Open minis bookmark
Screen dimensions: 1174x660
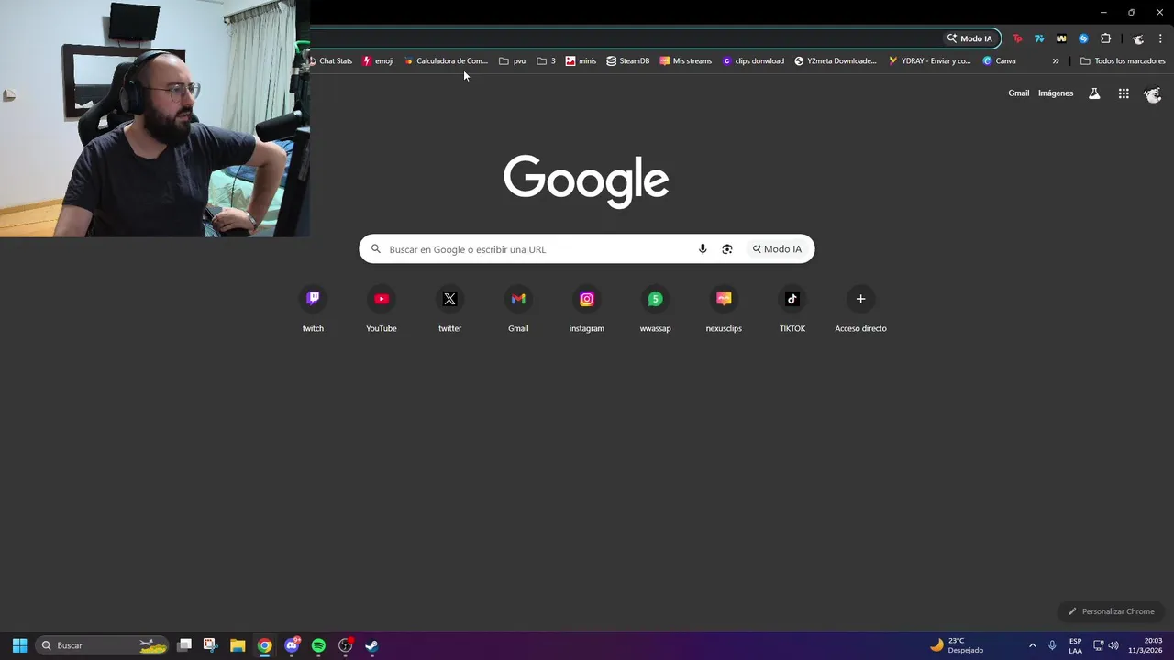581,61
